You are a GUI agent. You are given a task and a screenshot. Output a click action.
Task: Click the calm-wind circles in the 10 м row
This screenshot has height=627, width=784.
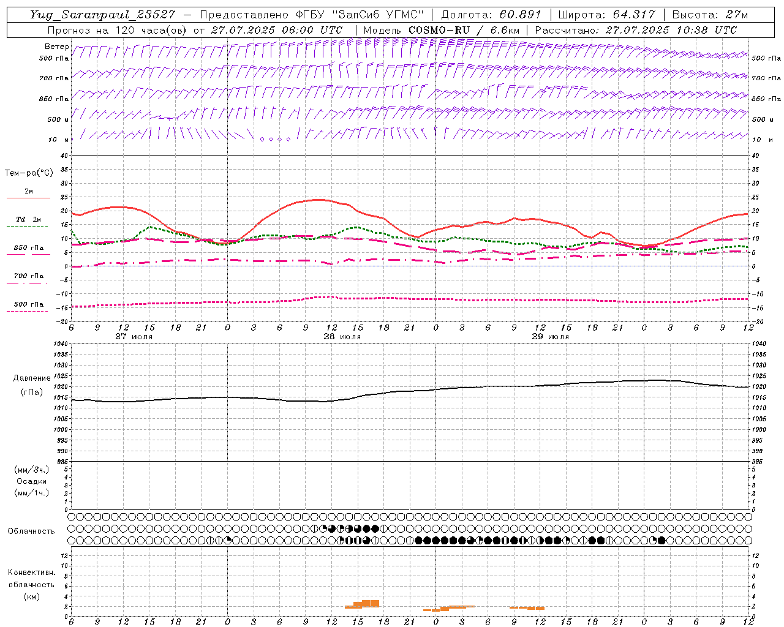click(x=275, y=140)
